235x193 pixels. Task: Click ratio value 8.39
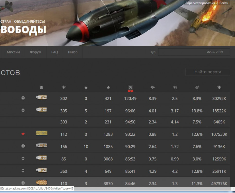point(152,99)
